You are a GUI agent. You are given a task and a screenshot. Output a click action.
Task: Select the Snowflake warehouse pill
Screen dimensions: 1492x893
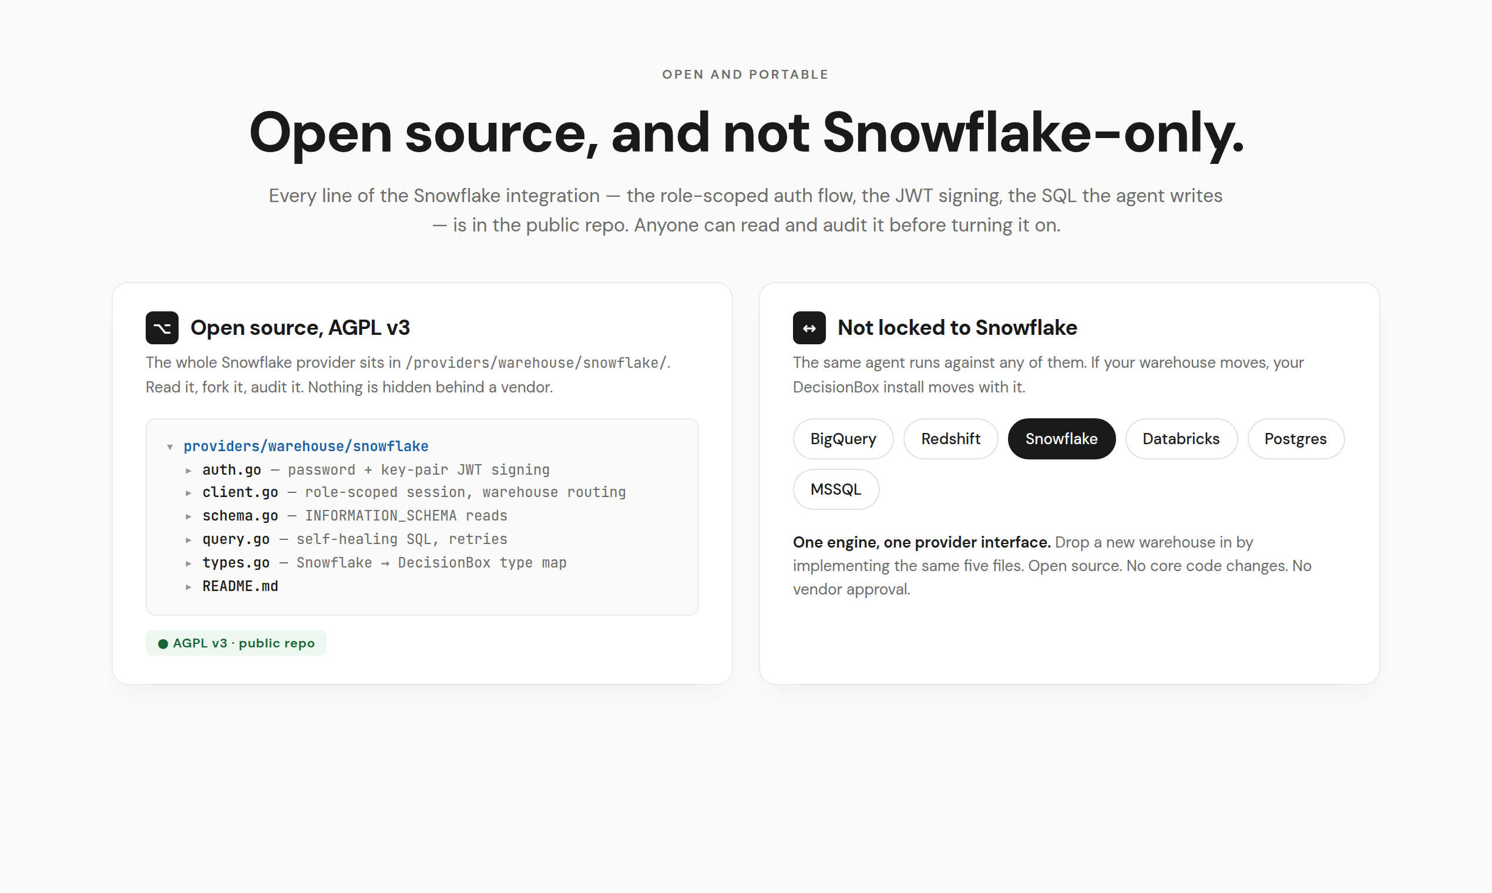1061,439
